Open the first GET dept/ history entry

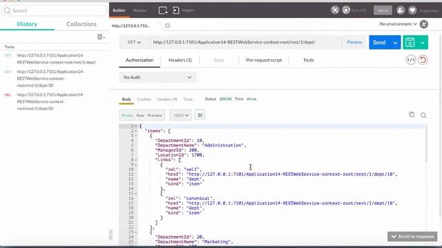point(54,59)
